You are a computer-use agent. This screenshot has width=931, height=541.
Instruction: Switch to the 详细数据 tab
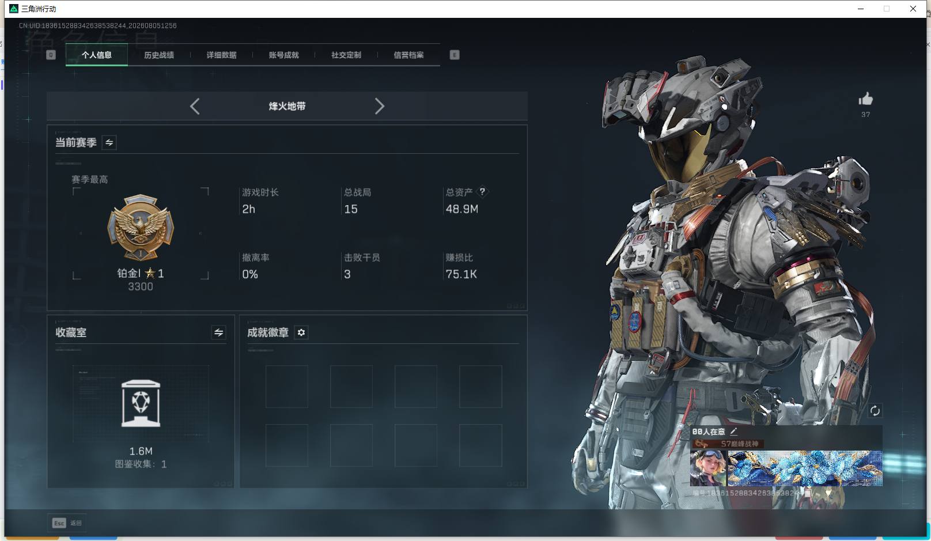tap(221, 55)
